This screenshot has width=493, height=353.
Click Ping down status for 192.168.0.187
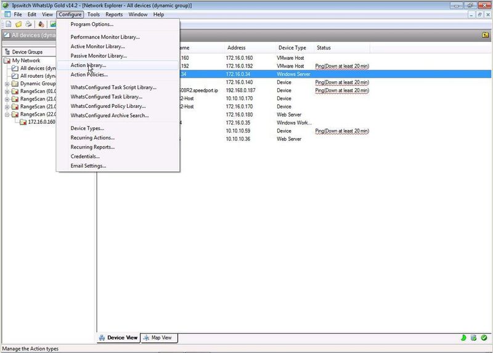coord(342,91)
